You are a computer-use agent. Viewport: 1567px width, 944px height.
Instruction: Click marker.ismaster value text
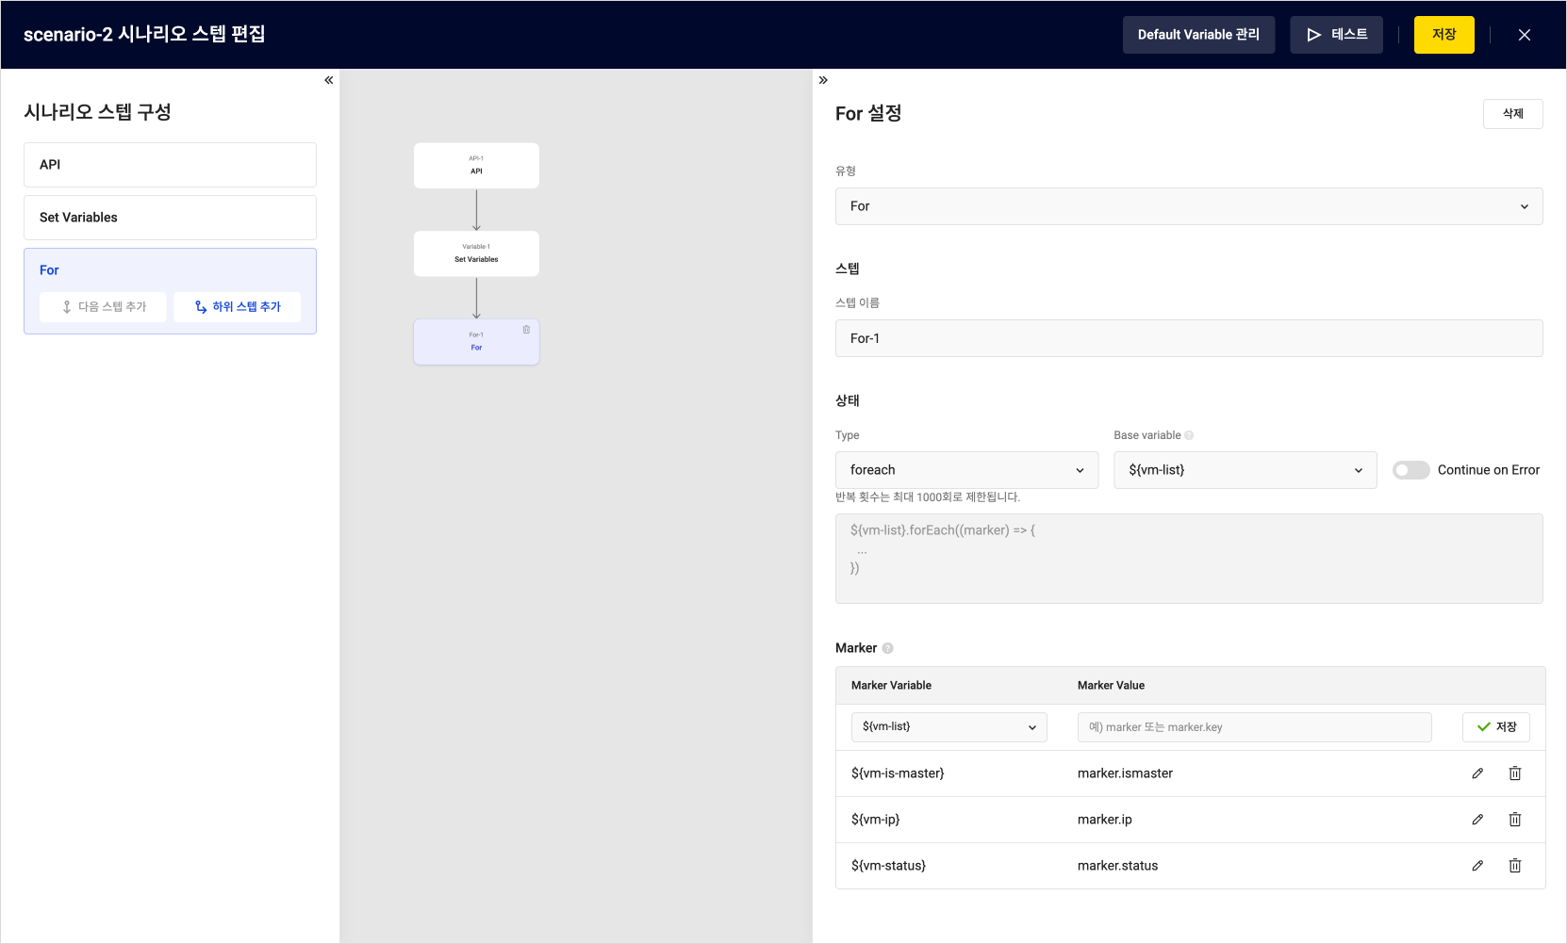(x=1125, y=773)
